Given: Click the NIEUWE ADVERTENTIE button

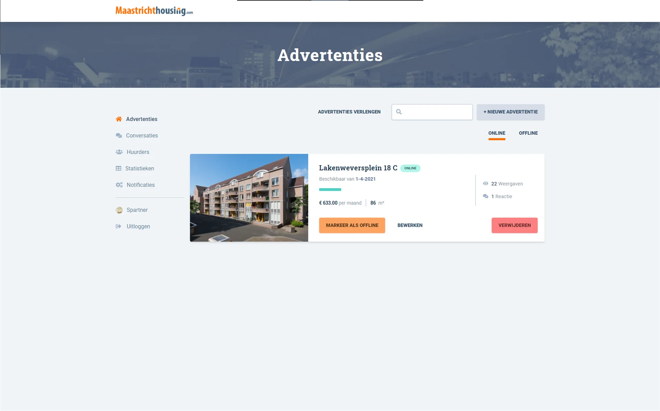Looking at the screenshot, I should tap(510, 112).
